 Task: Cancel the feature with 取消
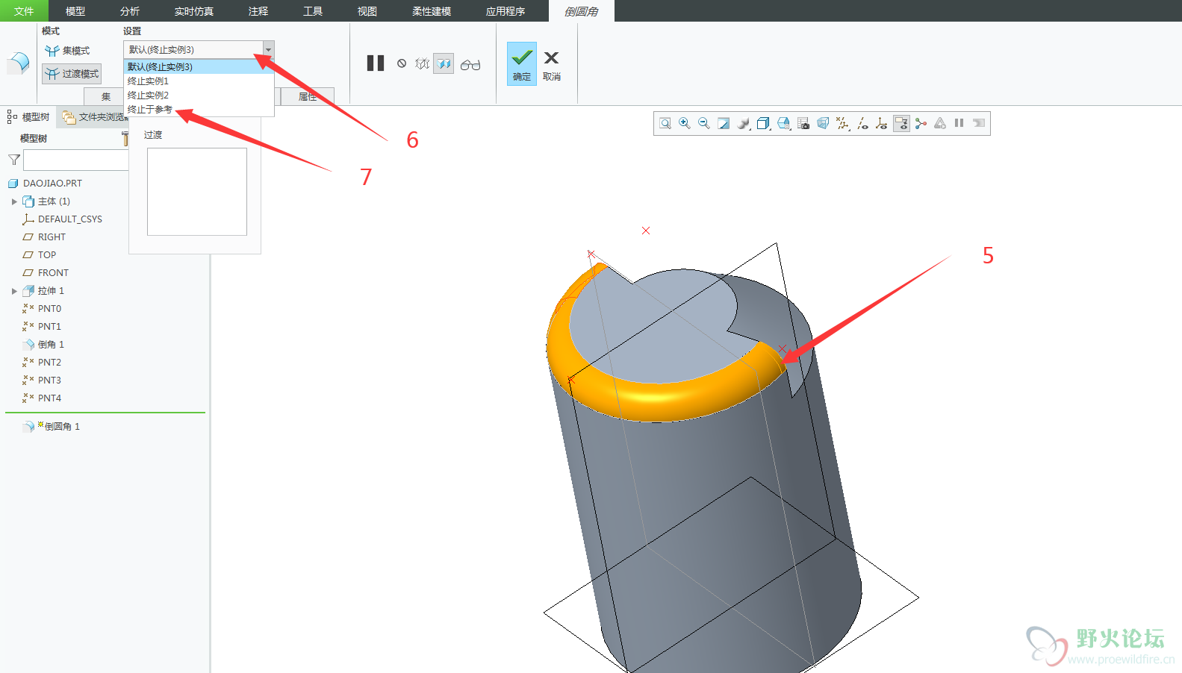click(552, 65)
